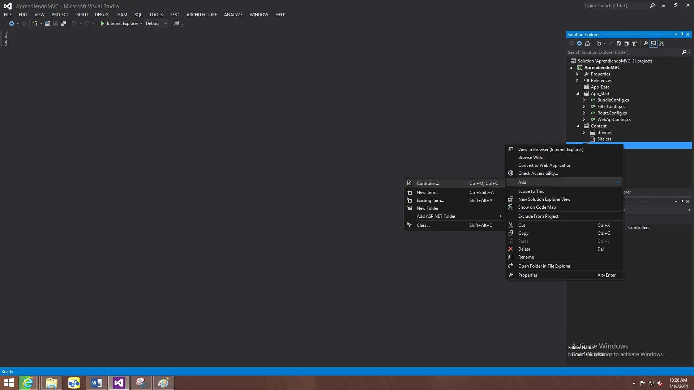This screenshot has height=390, width=694.
Task: Open the ARCHITECTURE menu
Action: point(202,15)
